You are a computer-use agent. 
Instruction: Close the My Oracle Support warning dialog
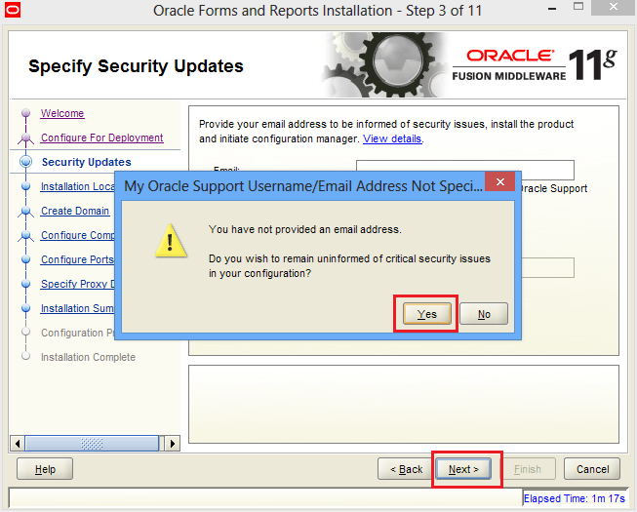coord(500,181)
